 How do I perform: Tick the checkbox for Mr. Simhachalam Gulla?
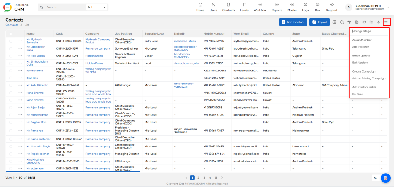click(x=10, y=63)
